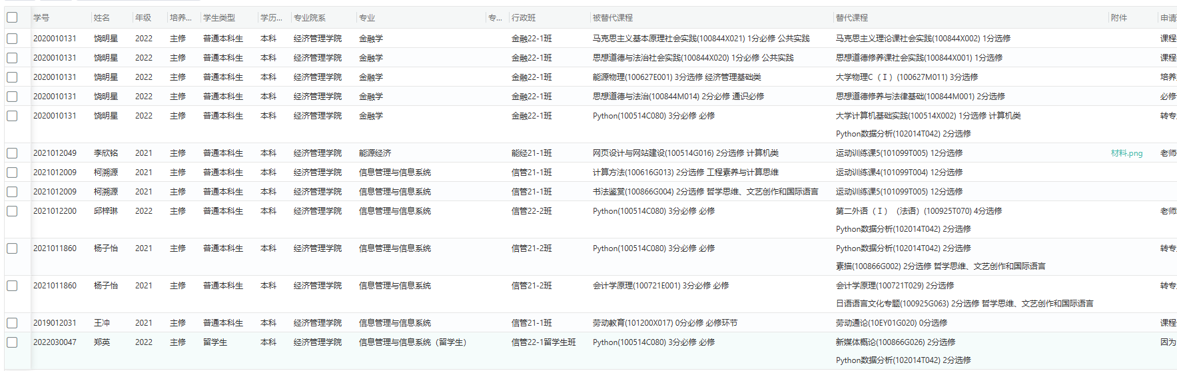Click the 专业院系 column header
The image size is (1177, 371).
click(310, 18)
